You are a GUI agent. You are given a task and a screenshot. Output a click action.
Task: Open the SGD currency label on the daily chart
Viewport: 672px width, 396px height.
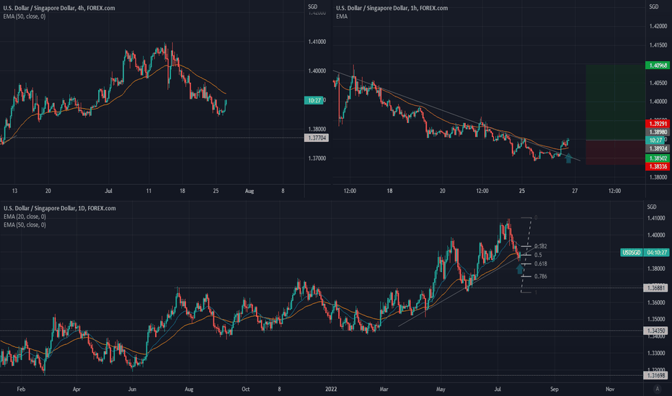click(x=652, y=207)
